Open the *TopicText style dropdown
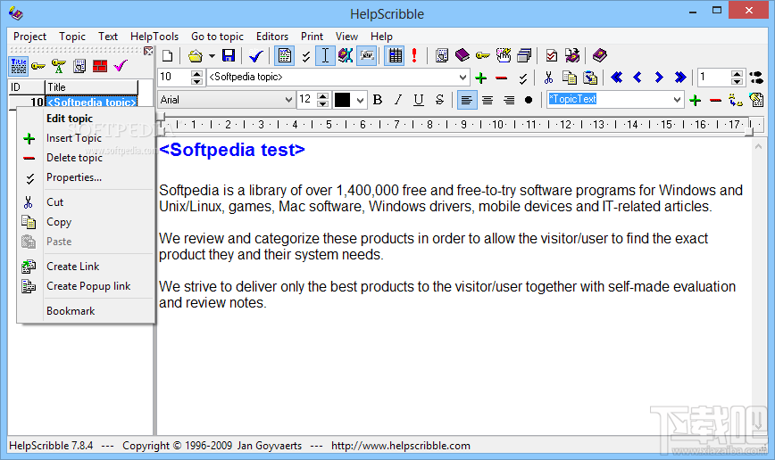This screenshot has height=460, width=775. (677, 100)
